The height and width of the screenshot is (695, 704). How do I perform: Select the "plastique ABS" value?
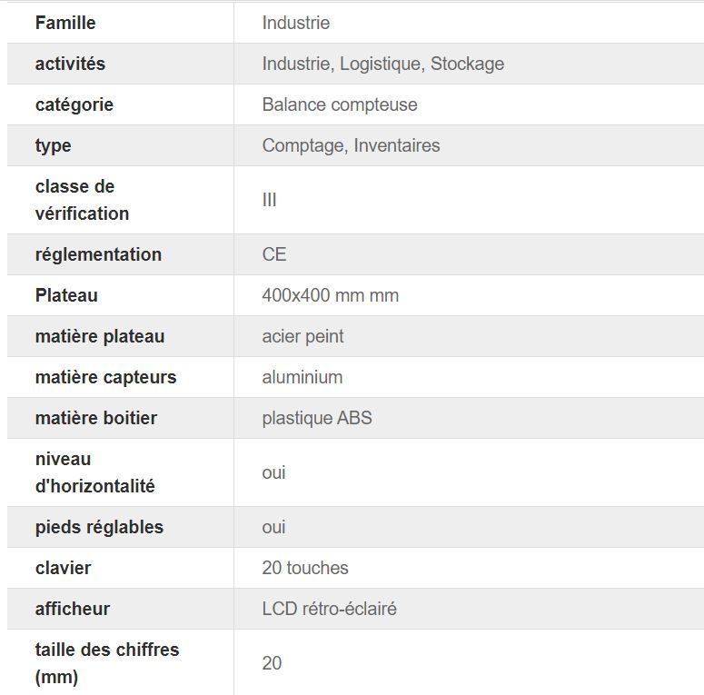(x=317, y=418)
